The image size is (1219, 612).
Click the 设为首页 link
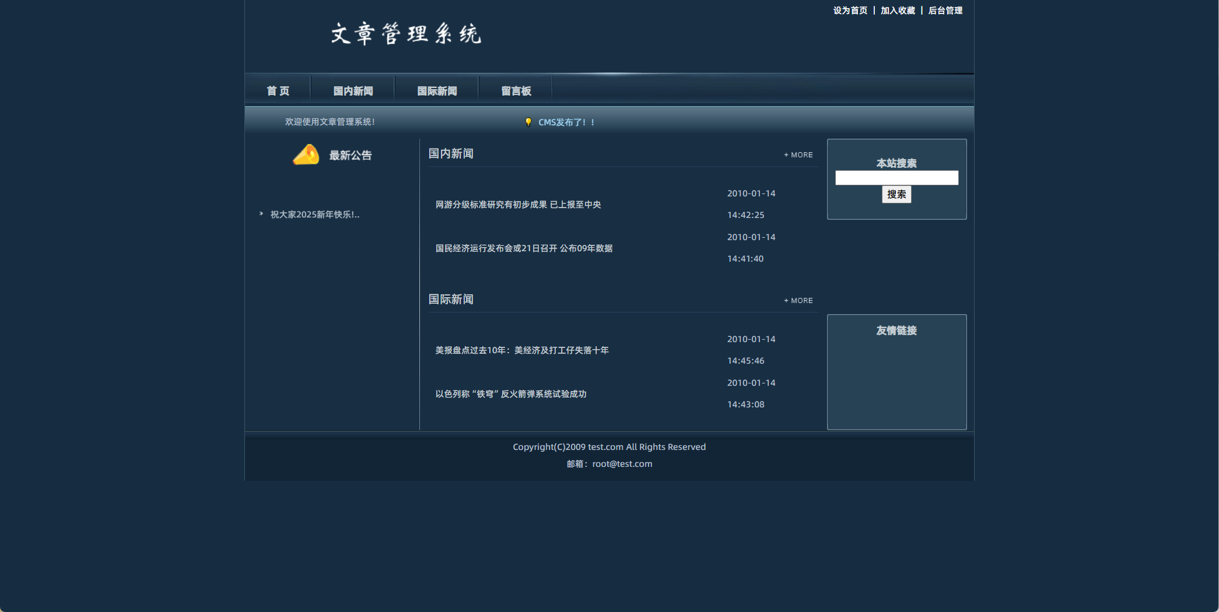[850, 10]
